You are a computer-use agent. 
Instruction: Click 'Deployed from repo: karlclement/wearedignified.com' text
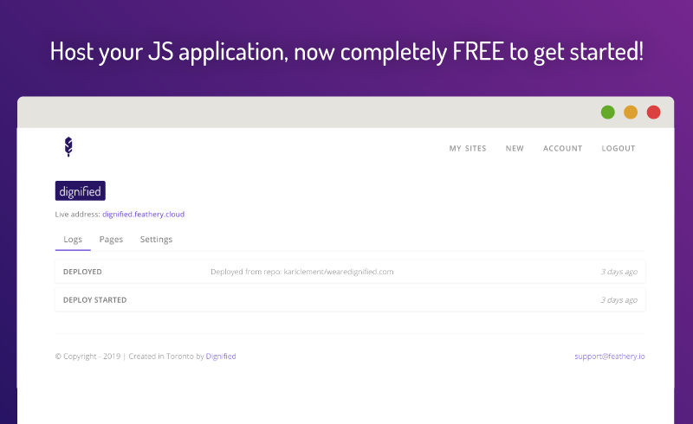[301, 272]
